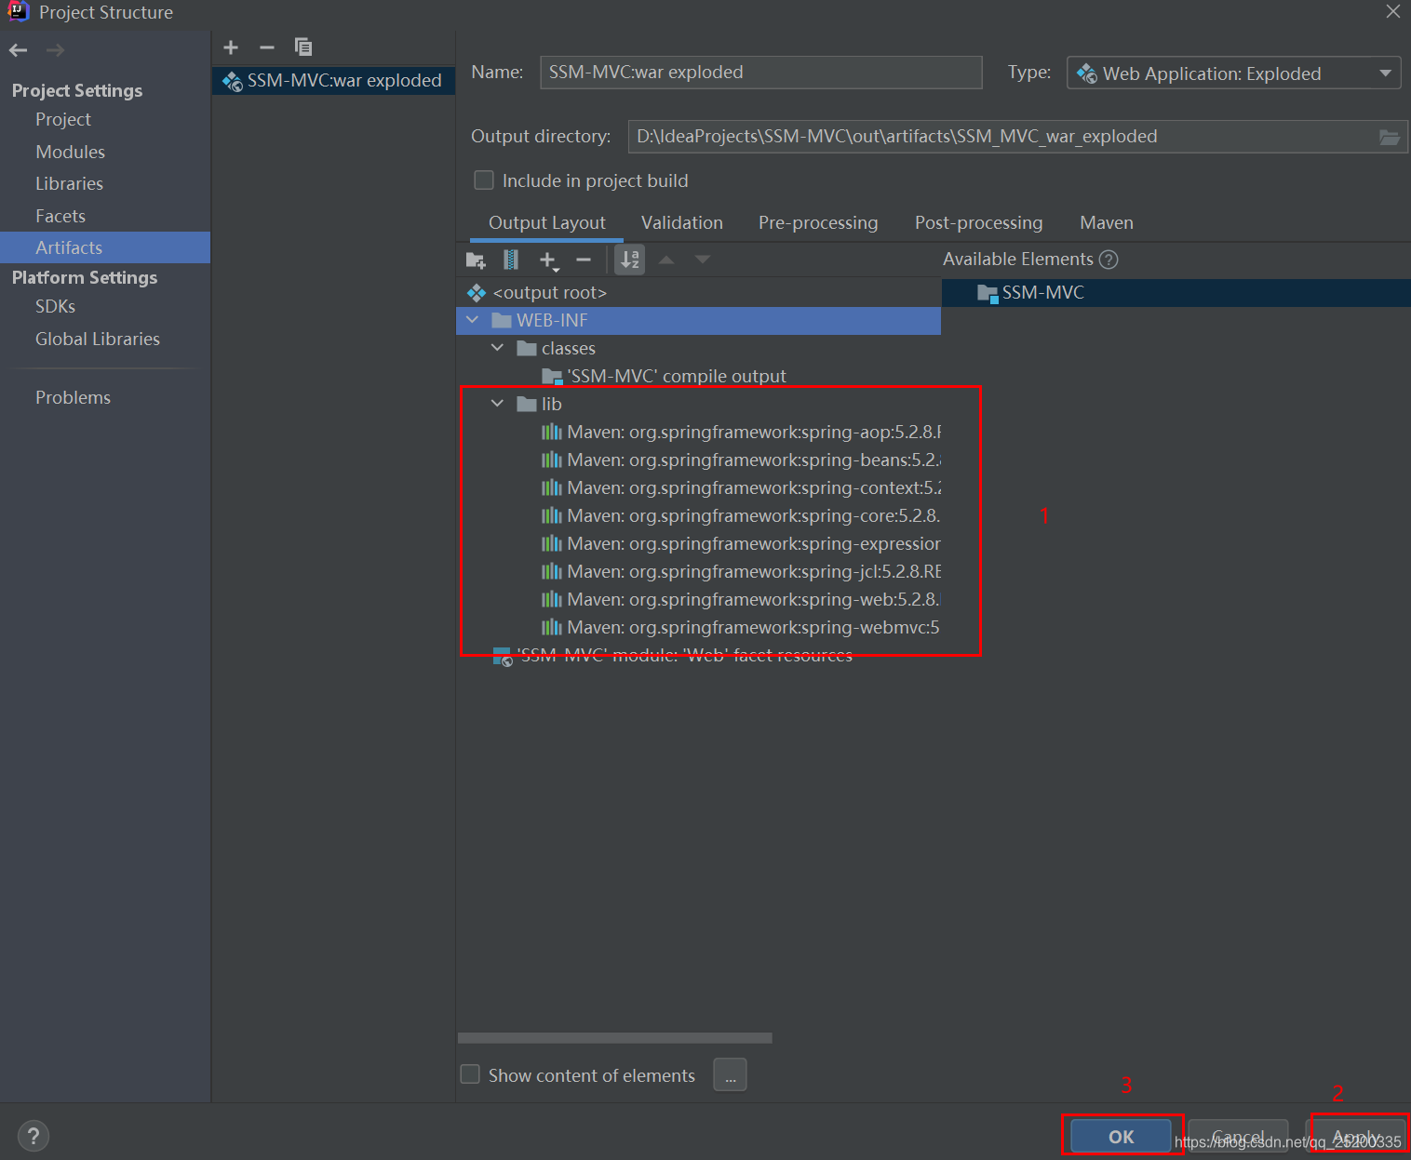Collapse the WEB-INF folder

(x=473, y=320)
